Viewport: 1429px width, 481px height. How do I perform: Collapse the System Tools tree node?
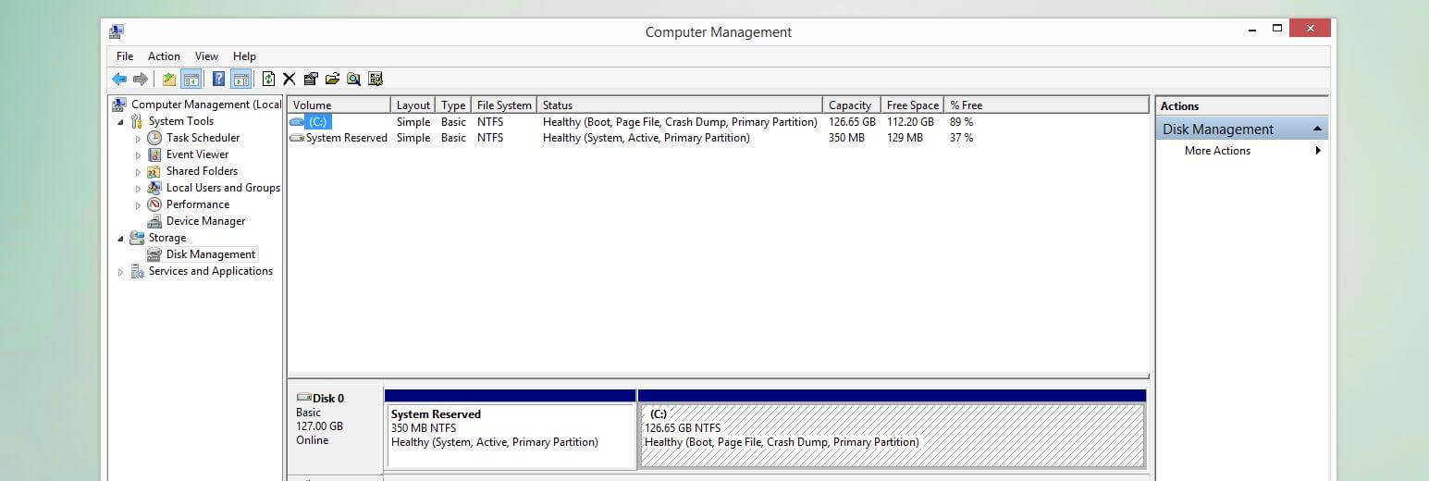[x=120, y=122]
